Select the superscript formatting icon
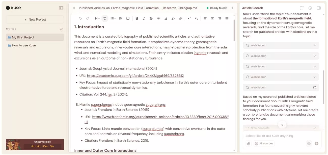328x155 pixels. pos(189,18)
